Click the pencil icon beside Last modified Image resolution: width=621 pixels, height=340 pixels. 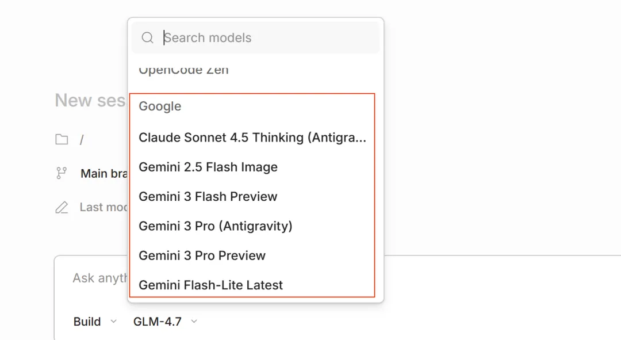62,207
